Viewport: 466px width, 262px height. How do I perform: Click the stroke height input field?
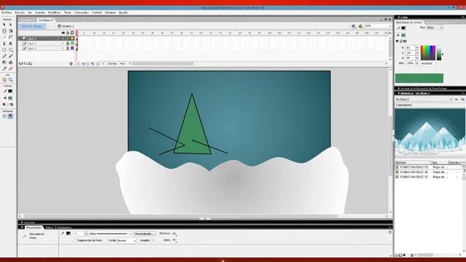pos(79,234)
